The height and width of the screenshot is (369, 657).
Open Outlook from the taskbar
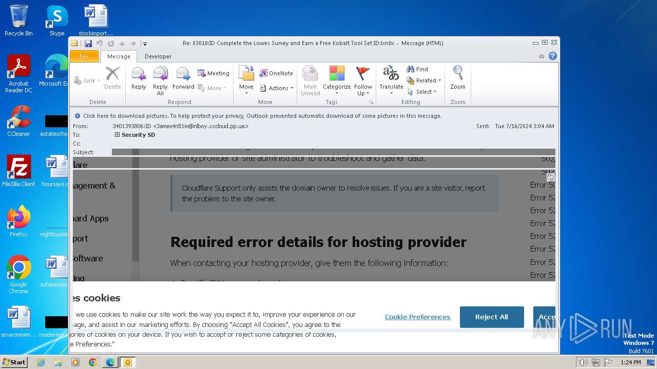(127, 362)
